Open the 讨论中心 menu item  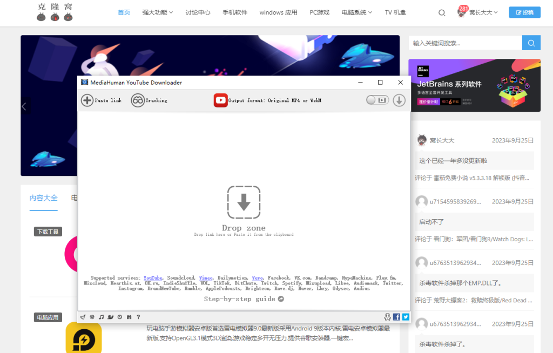tap(198, 12)
